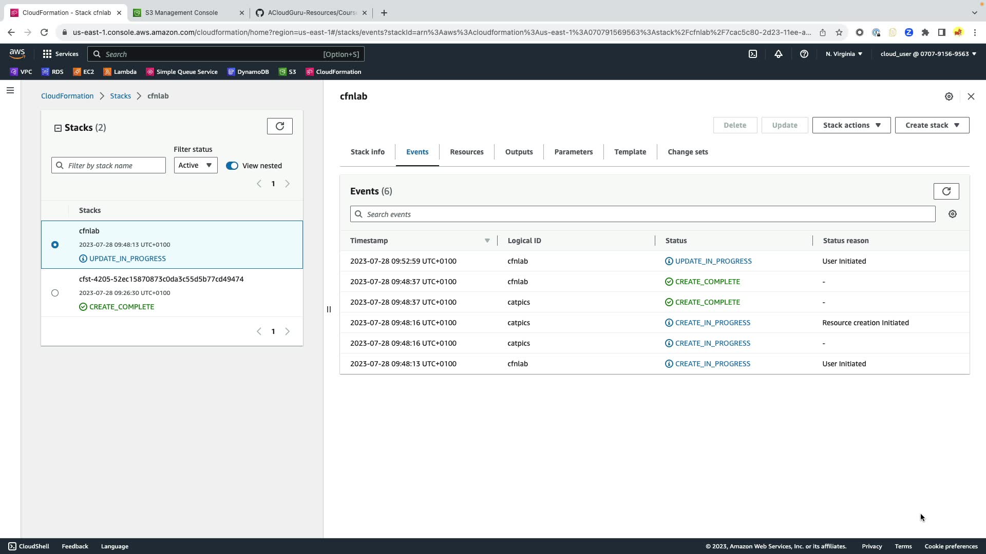Click the Search events input field
The width and height of the screenshot is (986, 554).
click(x=642, y=214)
